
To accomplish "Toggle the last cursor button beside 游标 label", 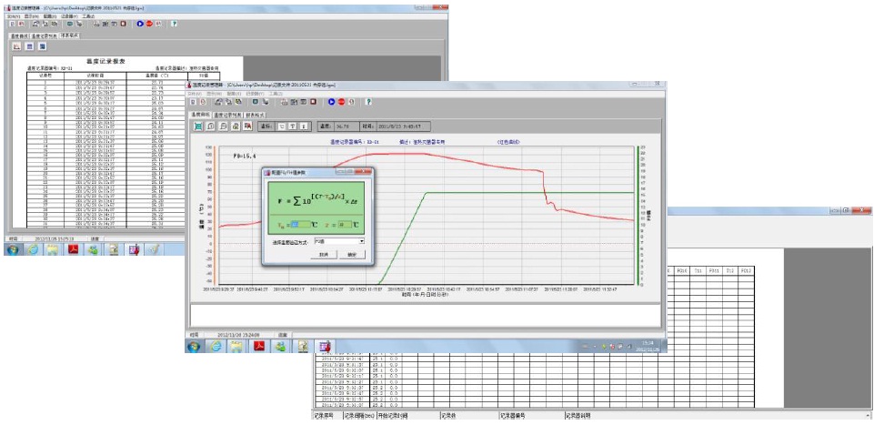I will [304, 127].
